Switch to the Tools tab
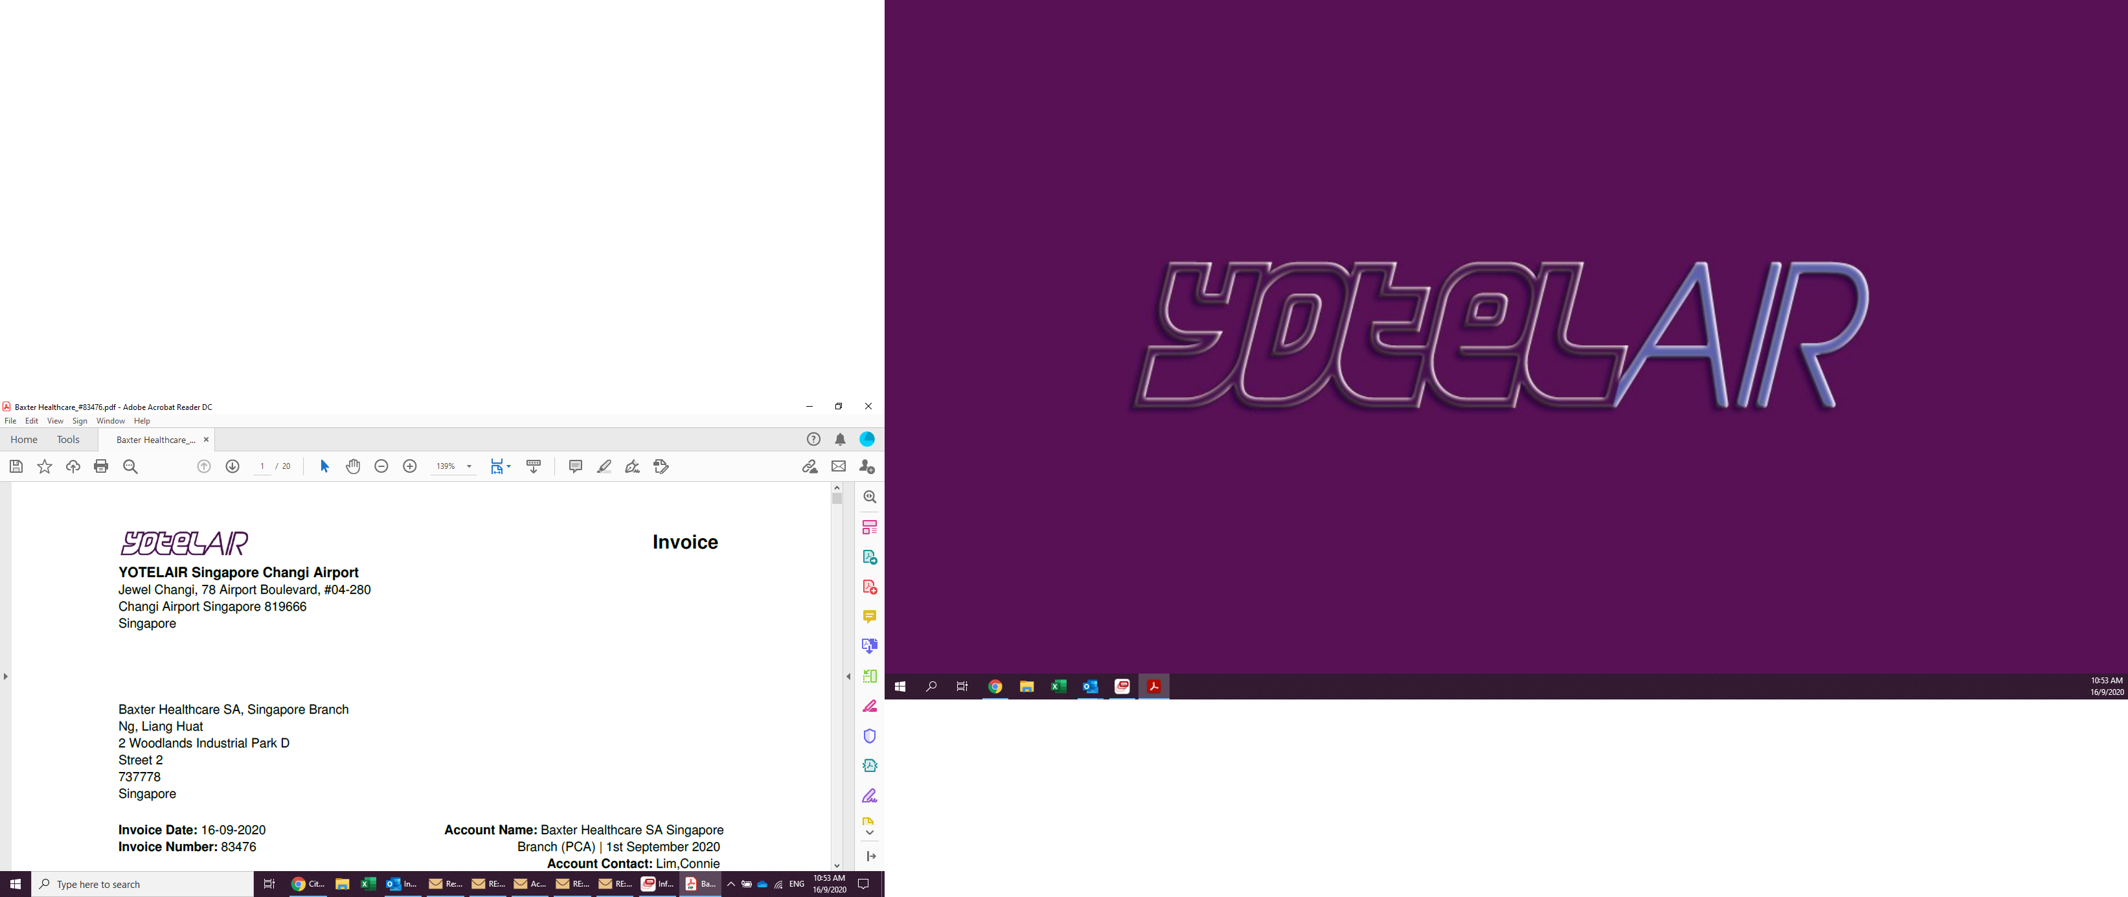Viewport: 2128px width, 897px height. tap(68, 439)
